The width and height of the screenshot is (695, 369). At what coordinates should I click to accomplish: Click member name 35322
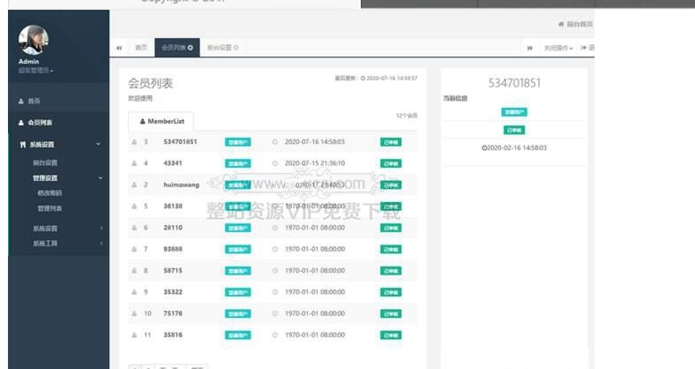coord(173,292)
